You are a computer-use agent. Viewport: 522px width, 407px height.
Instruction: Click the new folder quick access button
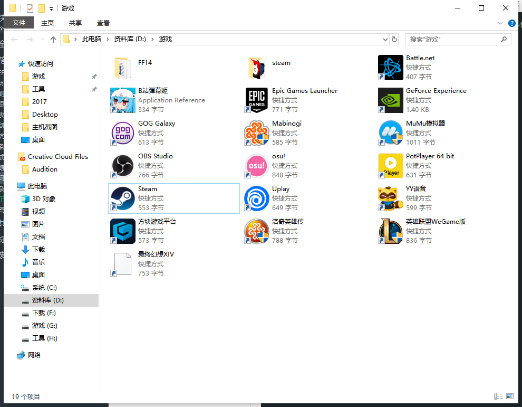(42, 8)
